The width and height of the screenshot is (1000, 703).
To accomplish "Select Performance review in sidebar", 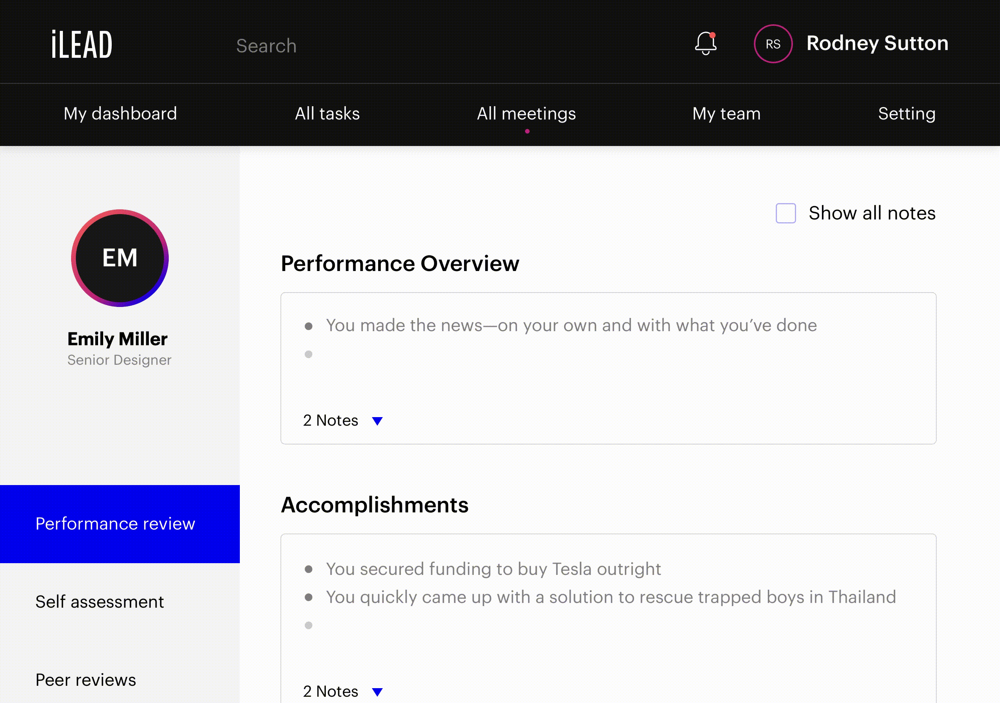I will click(115, 524).
